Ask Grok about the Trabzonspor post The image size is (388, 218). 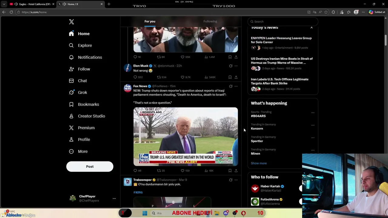tap(231, 180)
